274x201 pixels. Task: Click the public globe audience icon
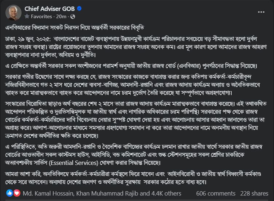click(73, 16)
